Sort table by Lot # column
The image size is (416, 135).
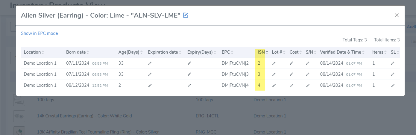tap(279, 52)
